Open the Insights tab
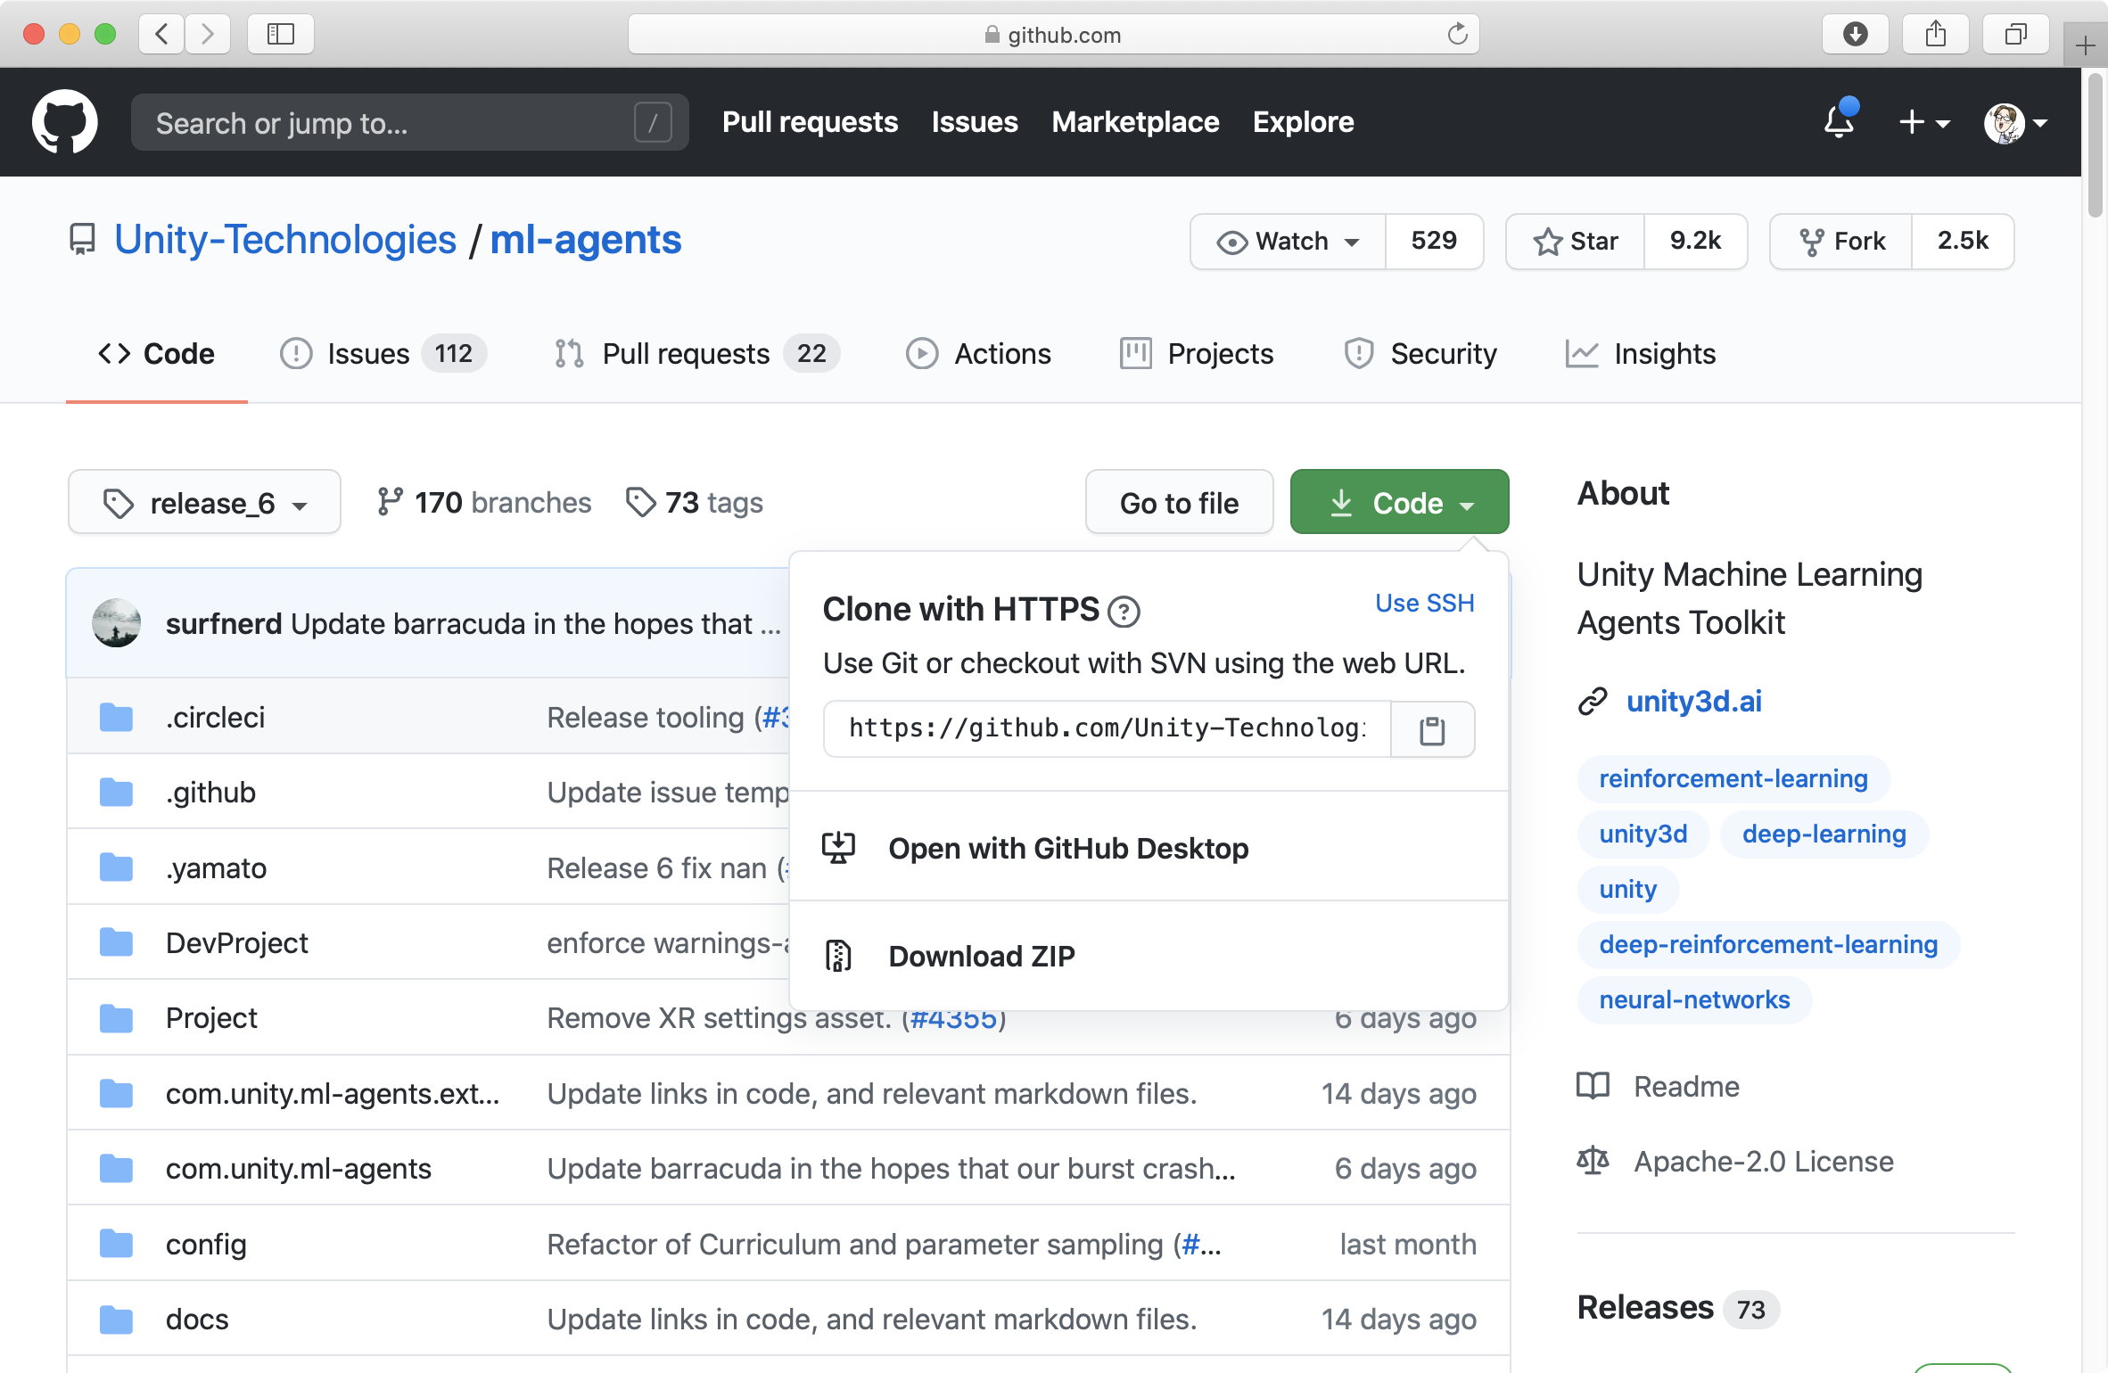 coord(1640,354)
